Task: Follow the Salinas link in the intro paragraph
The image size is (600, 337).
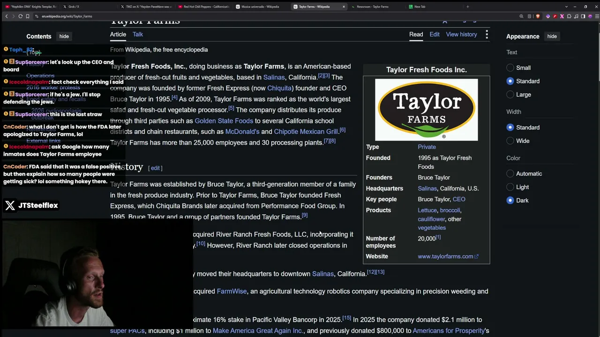Action: point(274,77)
